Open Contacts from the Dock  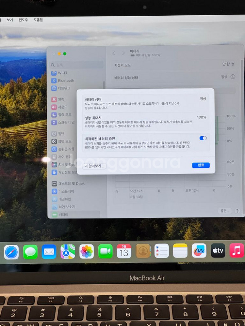tap(143, 251)
